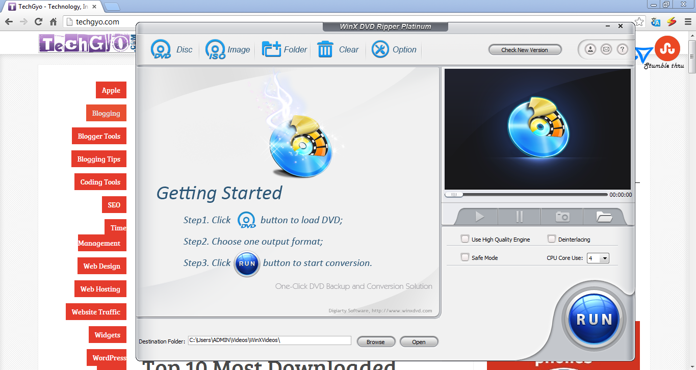Viewport: 696px width, 370px height.
Task: Take a snapshot with the camera icon
Action: pos(562,217)
